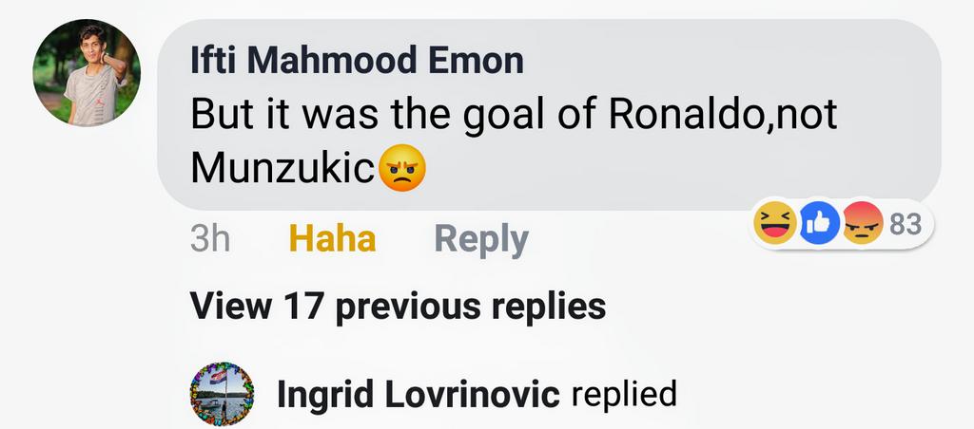Visit Ingrid Lovrinovic's profile via name
The image size is (974, 429).
pyautogui.click(x=418, y=394)
